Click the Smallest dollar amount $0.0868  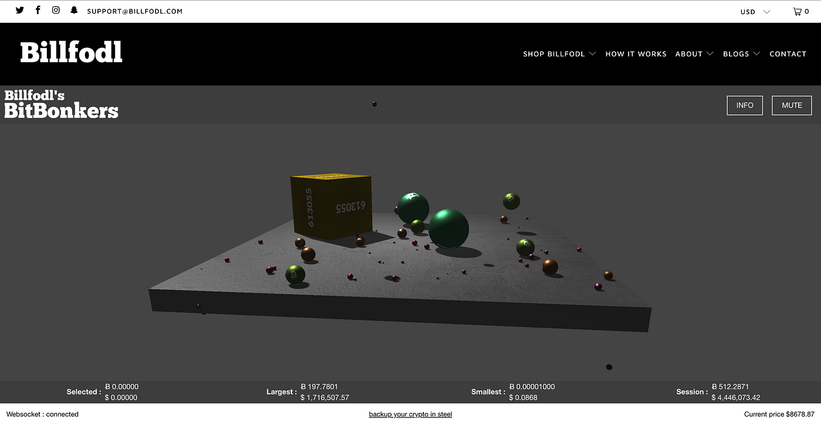(523, 398)
